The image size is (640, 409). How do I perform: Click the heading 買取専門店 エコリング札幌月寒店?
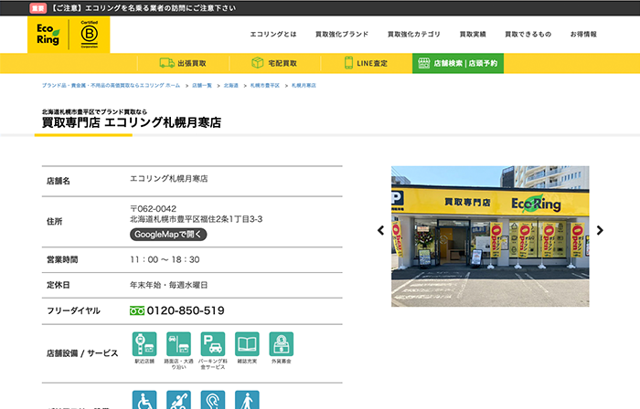tap(132, 122)
